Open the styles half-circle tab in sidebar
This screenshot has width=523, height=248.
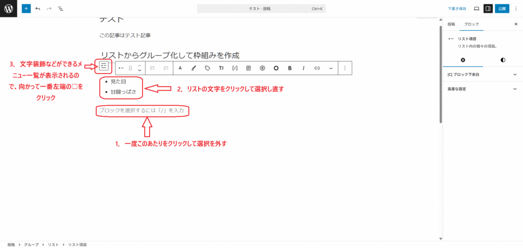coord(503,60)
